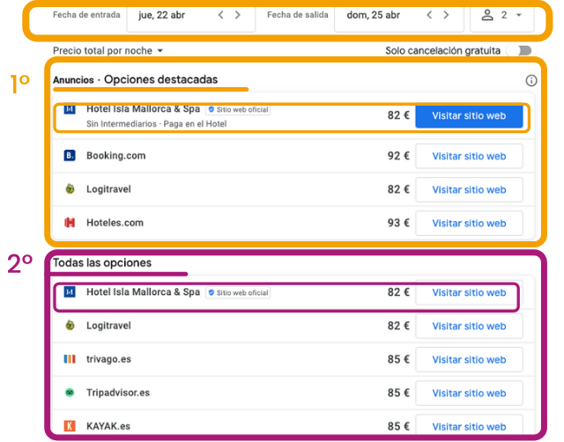Viewport: 564px width, 442px height.
Task: Click Logitravel logo in all options
Action: click(x=70, y=325)
